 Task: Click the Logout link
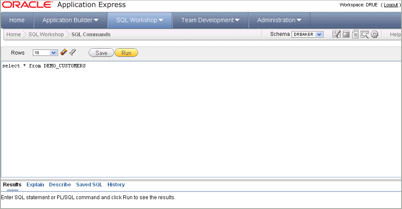tap(391, 5)
